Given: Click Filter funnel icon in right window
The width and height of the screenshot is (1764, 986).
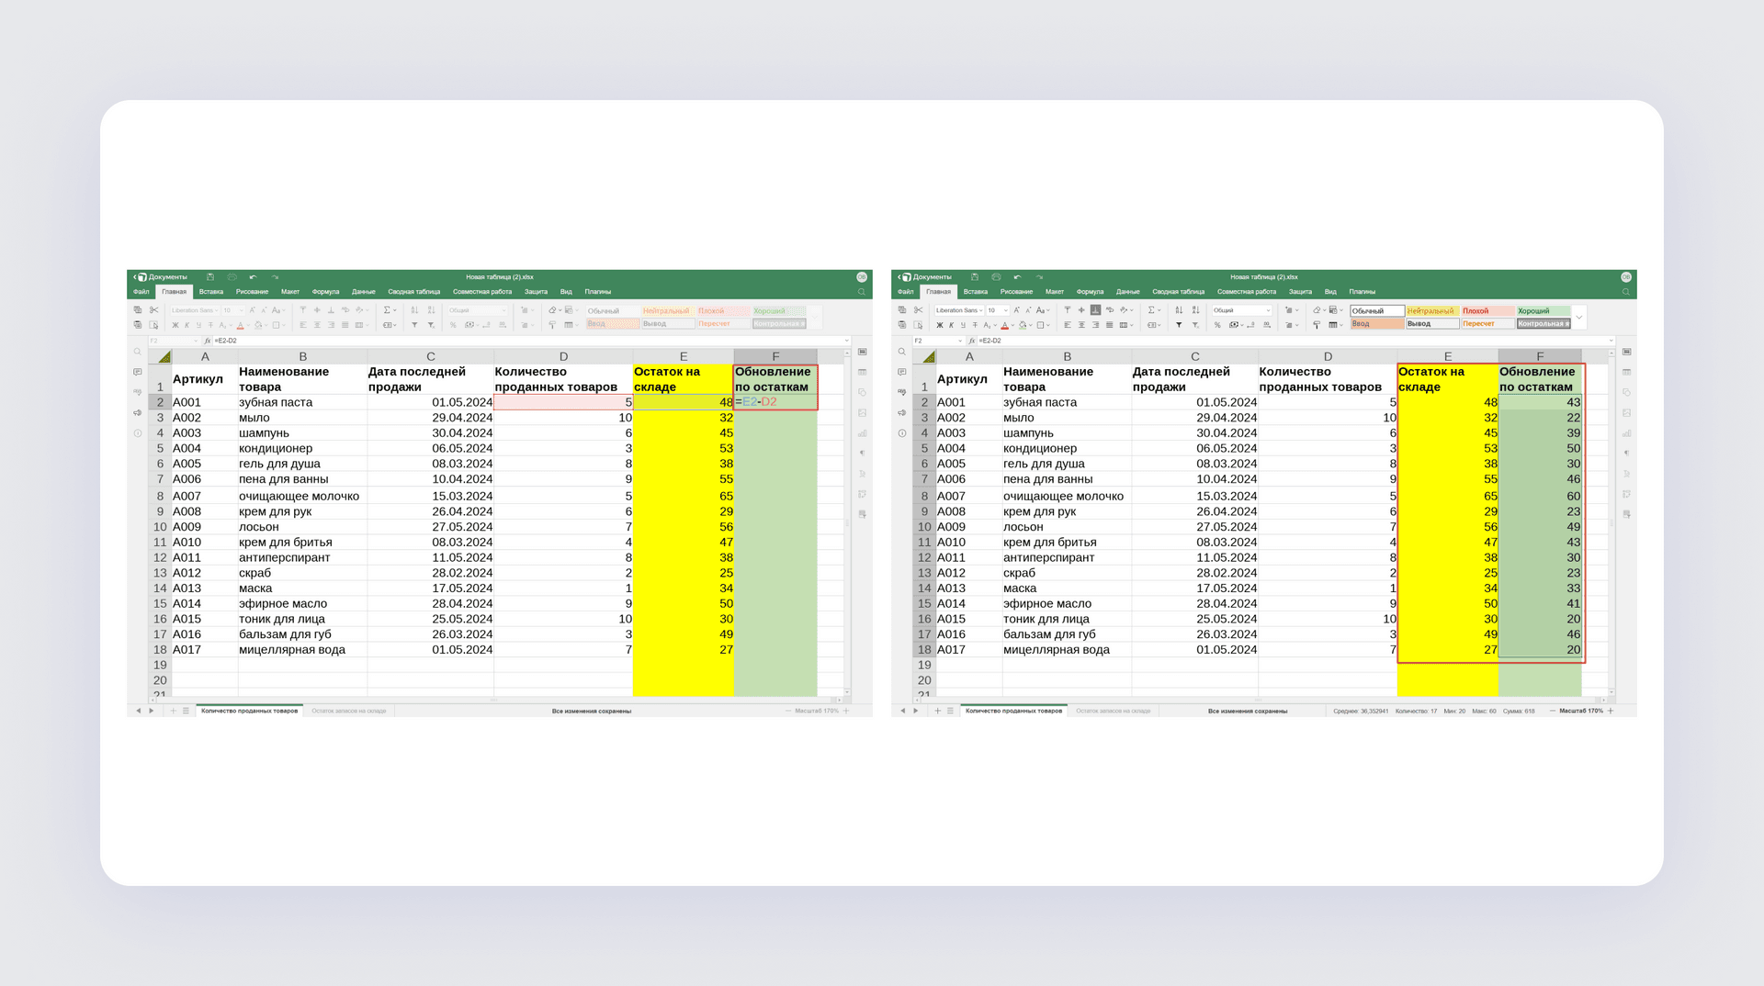Looking at the screenshot, I should click(1179, 325).
